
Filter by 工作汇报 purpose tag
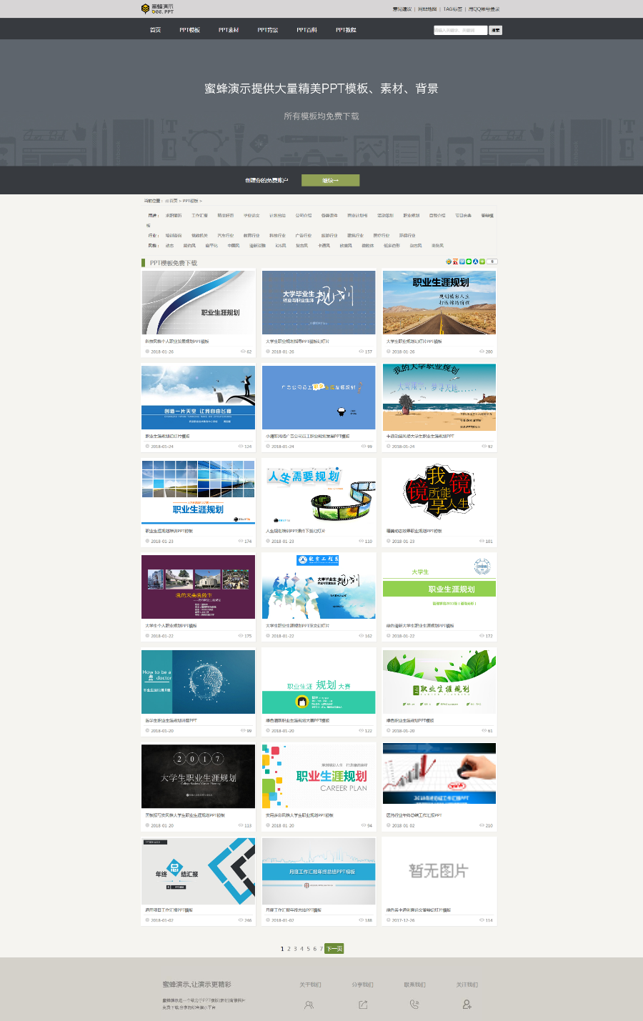click(x=199, y=215)
